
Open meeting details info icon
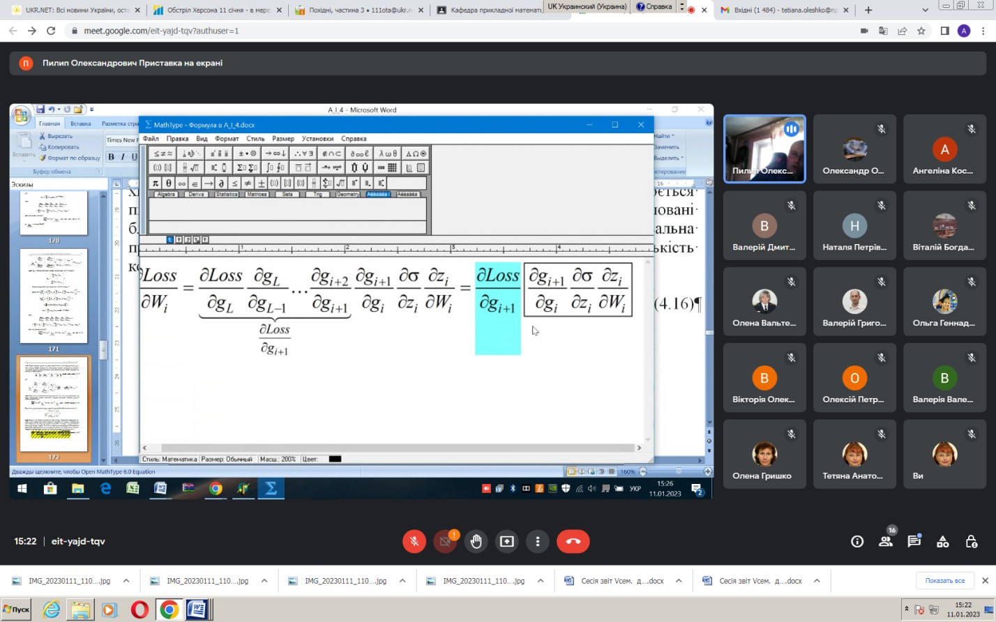857,542
